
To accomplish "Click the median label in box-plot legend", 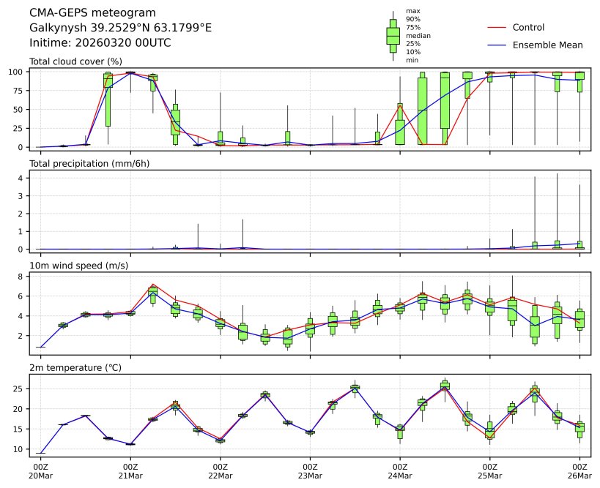I will 418,36.
